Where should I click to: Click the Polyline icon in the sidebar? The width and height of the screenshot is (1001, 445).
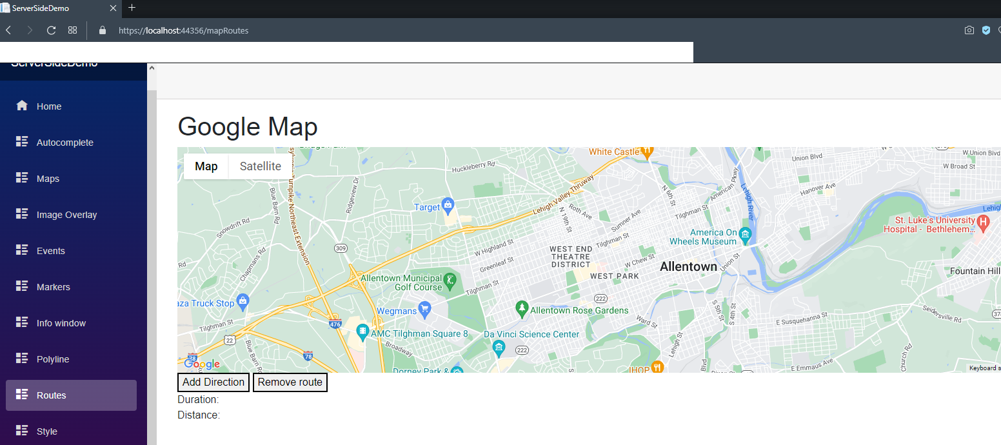click(23, 359)
